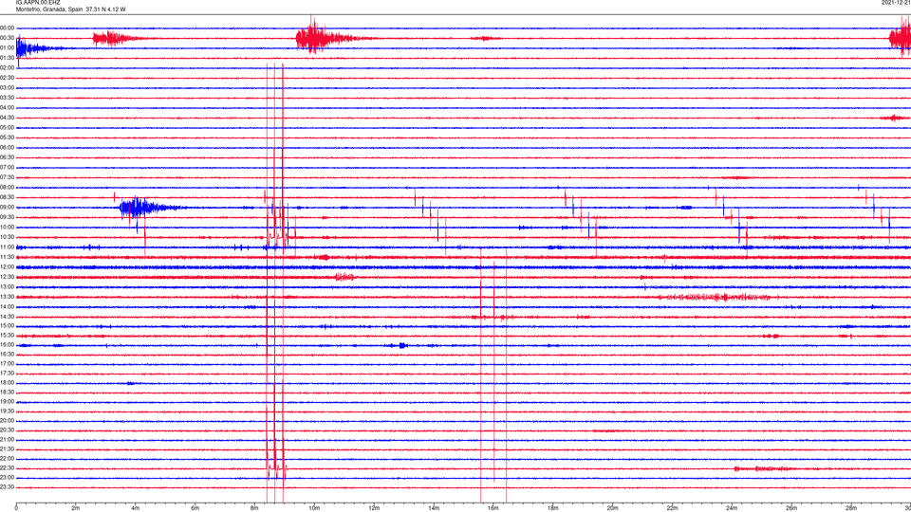Pick the 03:00 row label
This screenshot has height=512, width=911.
pos(7,87)
